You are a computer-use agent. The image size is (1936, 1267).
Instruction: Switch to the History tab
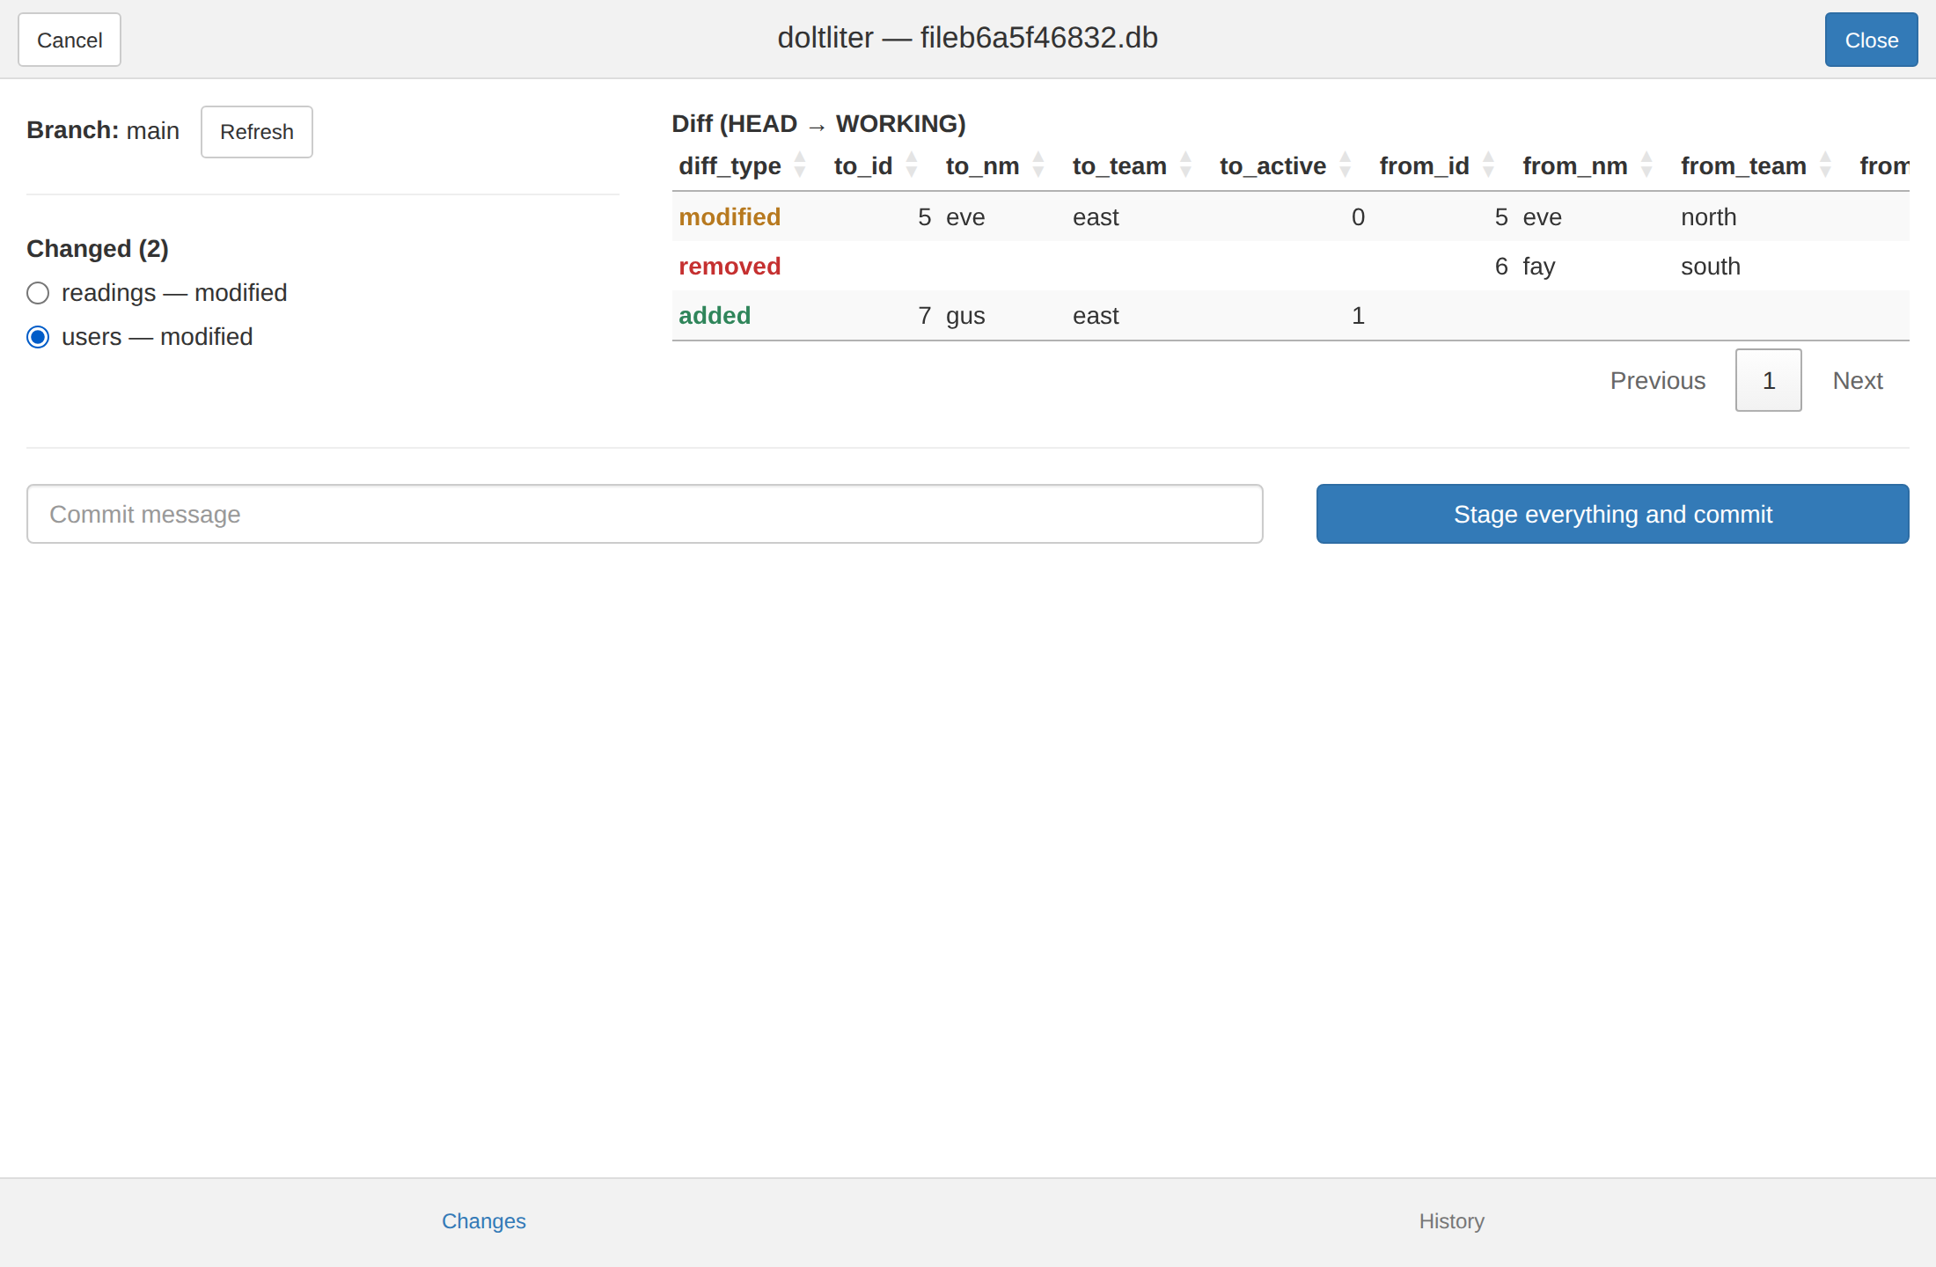(x=1452, y=1221)
